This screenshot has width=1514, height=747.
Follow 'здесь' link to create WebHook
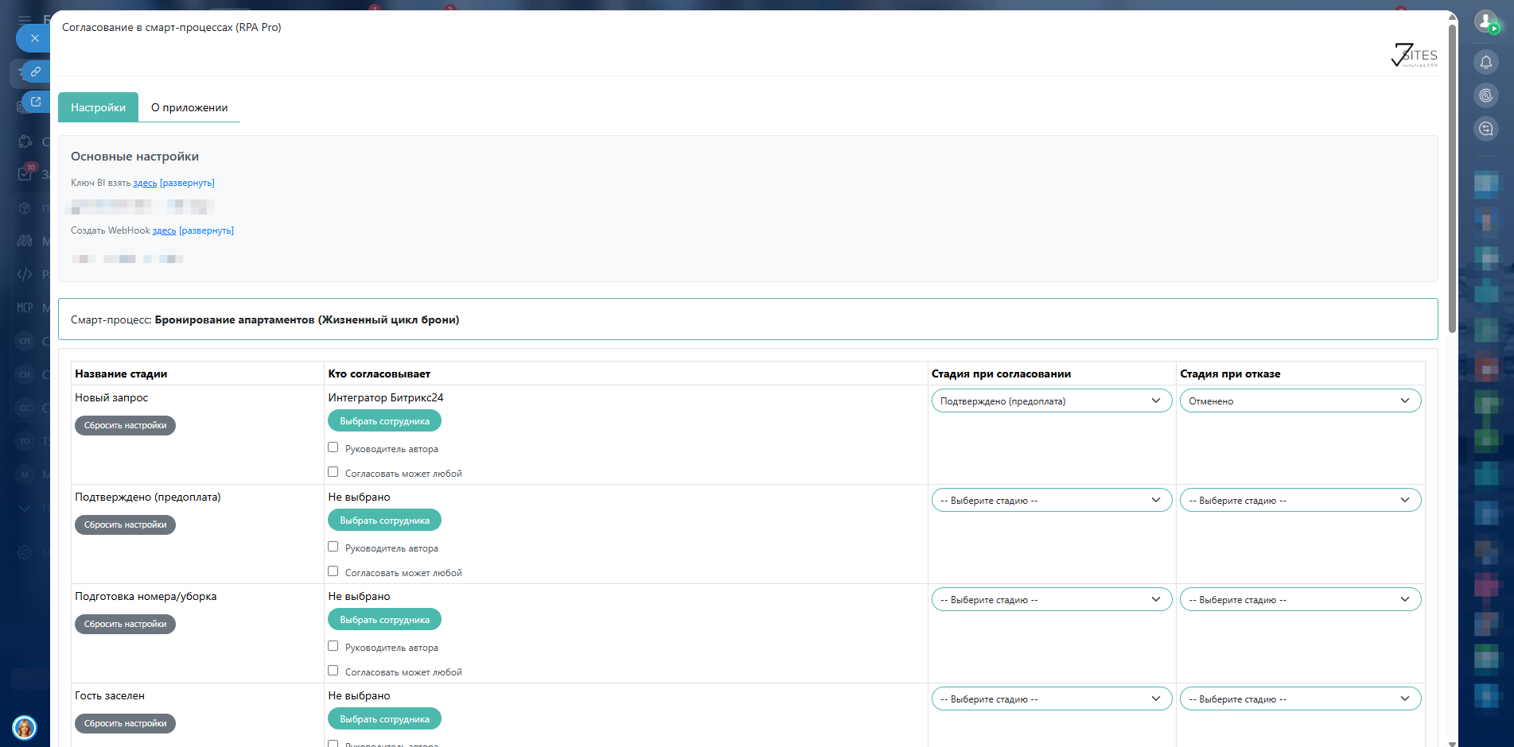164,230
